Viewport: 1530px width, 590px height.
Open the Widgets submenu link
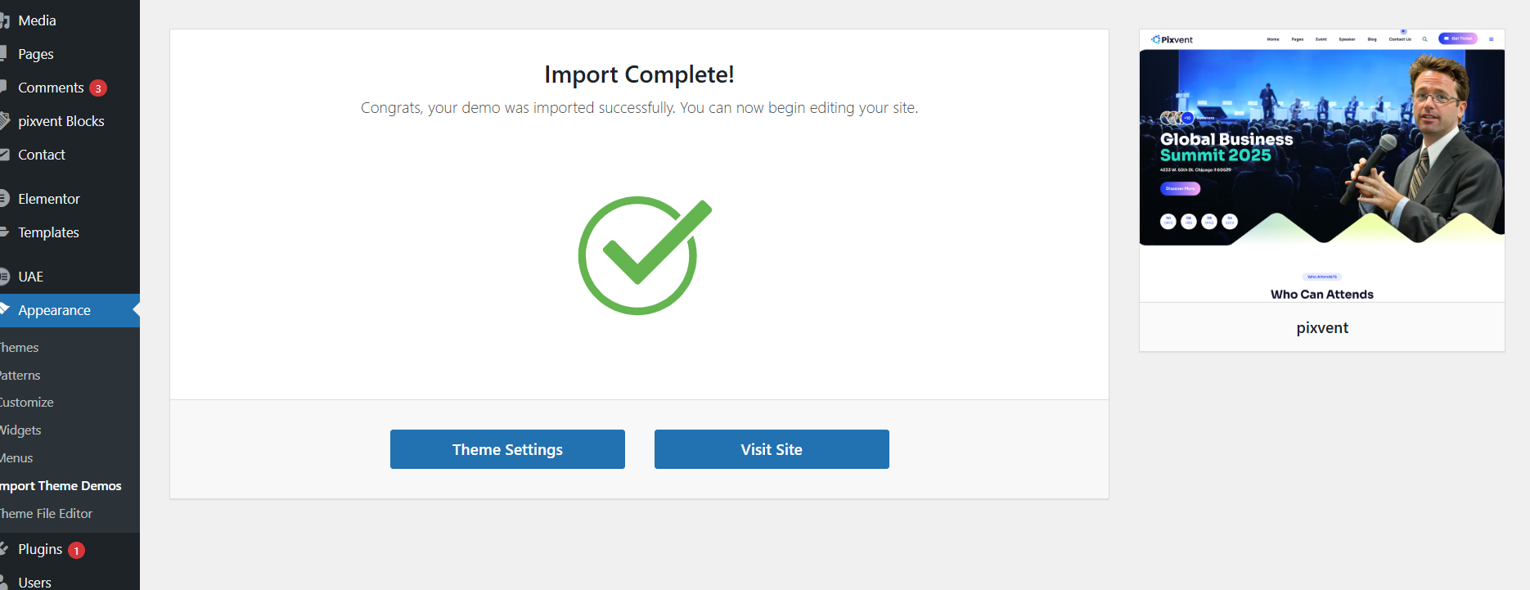pos(20,430)
